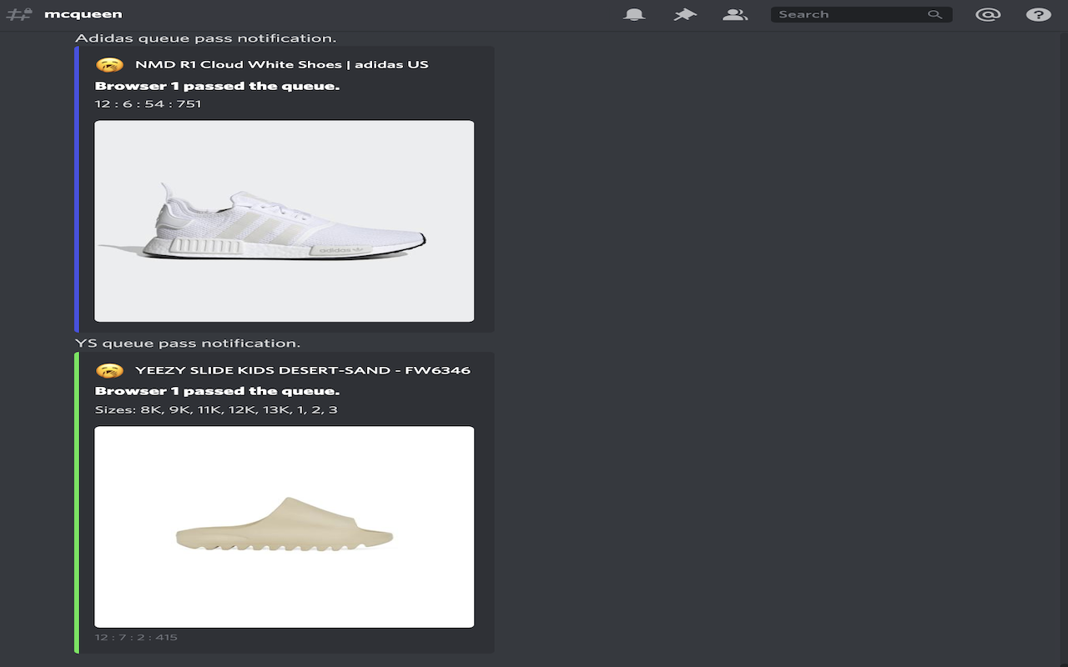Open YEEZY SLIDE KIDS DESERT-SAND link
The image size is (1068, 667).
coord(303,369)
